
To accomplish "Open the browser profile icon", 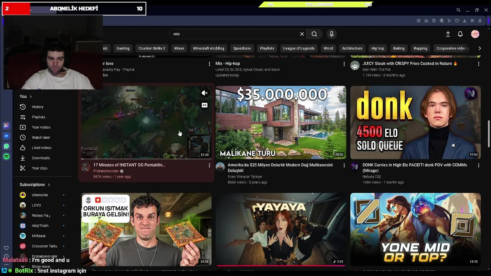I will tap(480, 21).
